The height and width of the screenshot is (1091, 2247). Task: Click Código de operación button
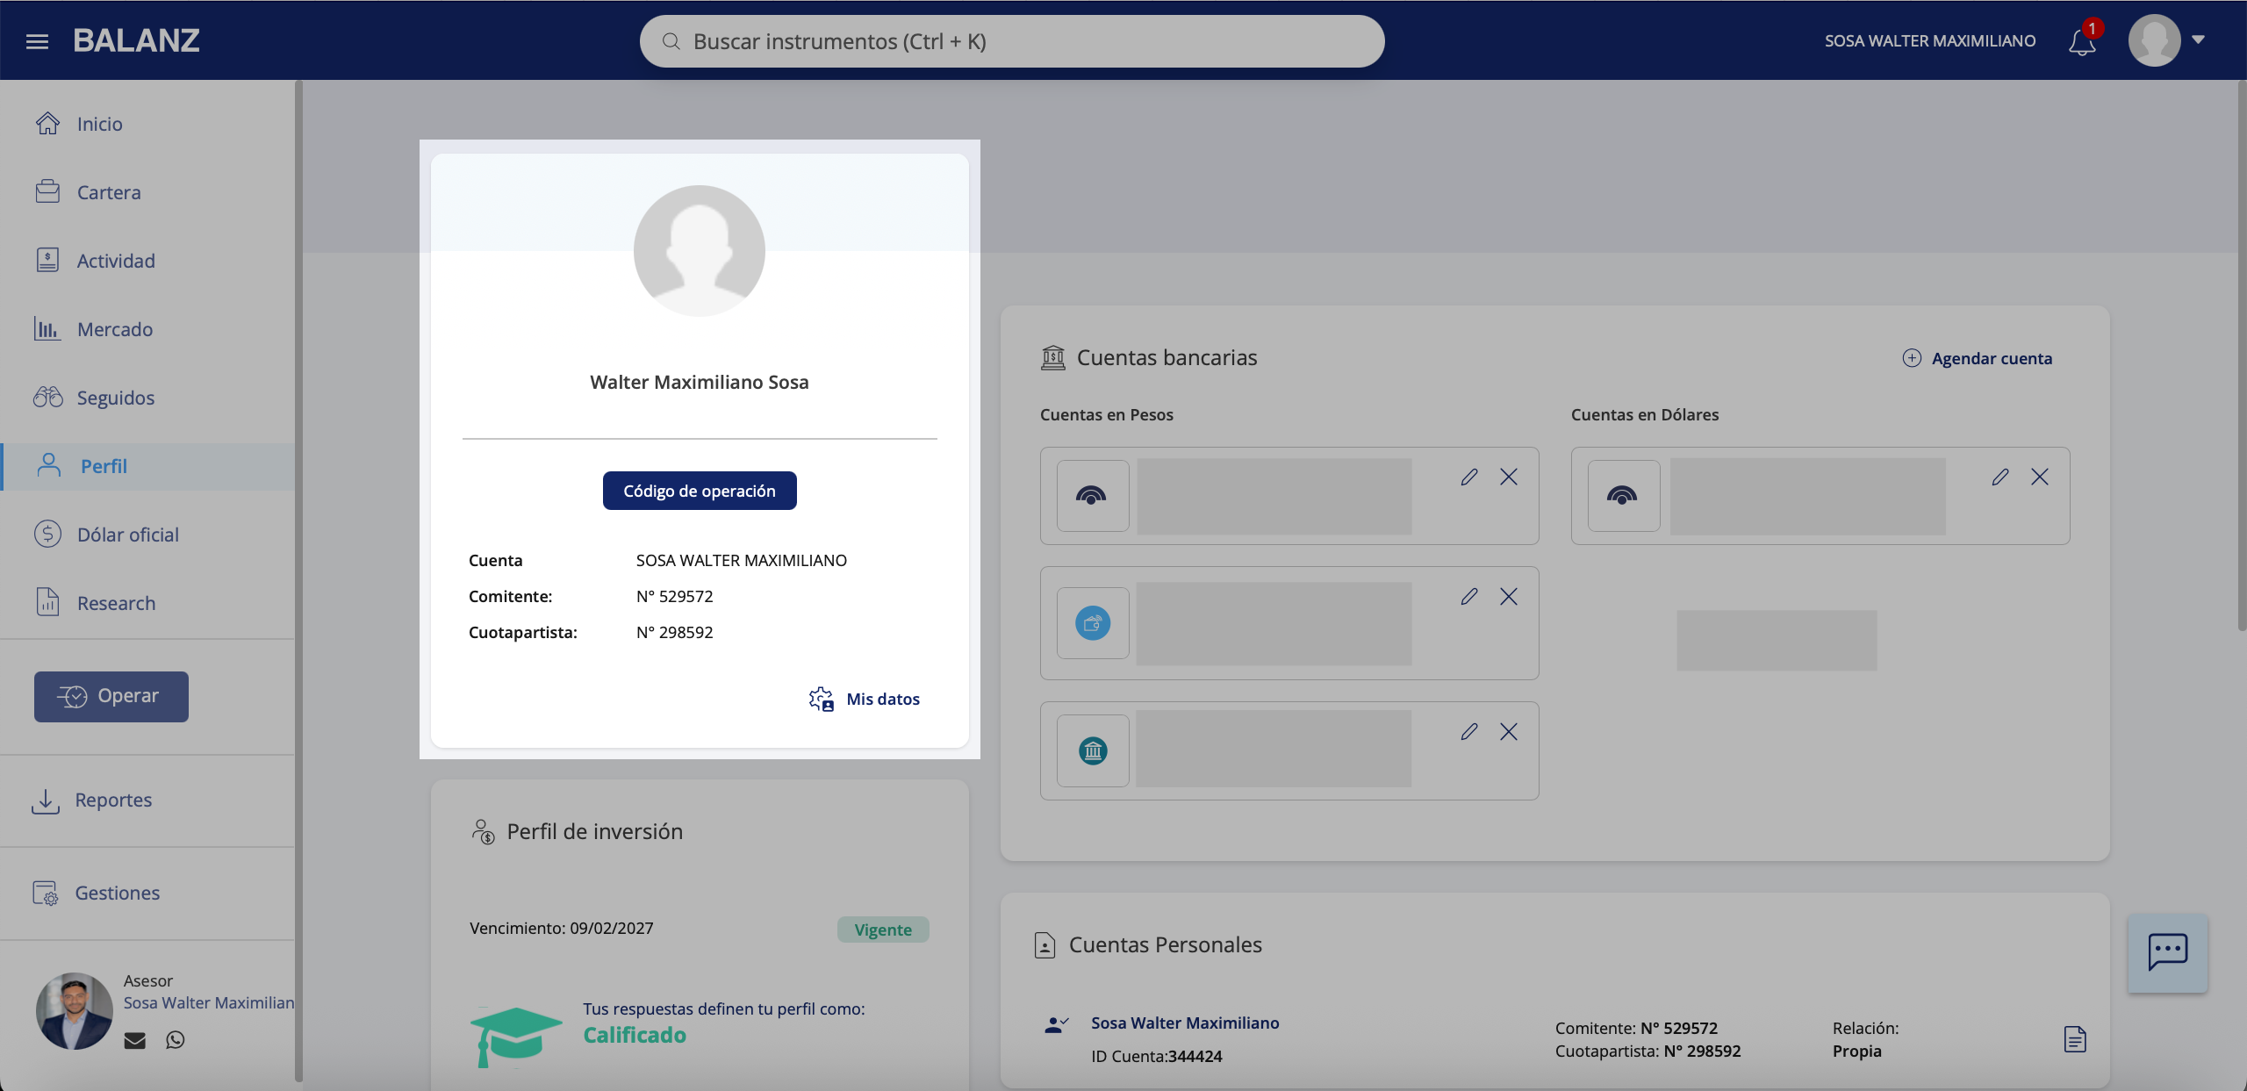coord(700,491)
